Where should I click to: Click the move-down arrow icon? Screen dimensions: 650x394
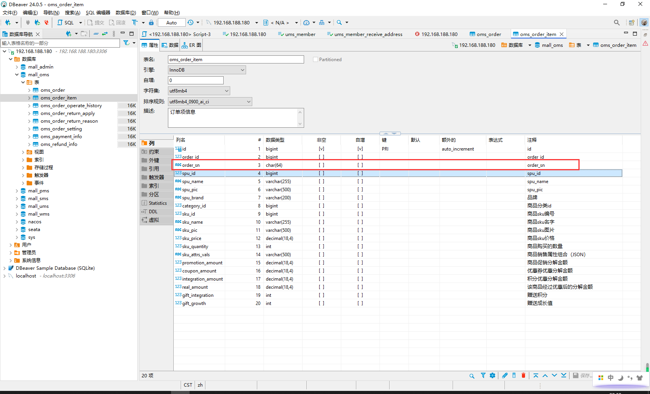[554, 375]
